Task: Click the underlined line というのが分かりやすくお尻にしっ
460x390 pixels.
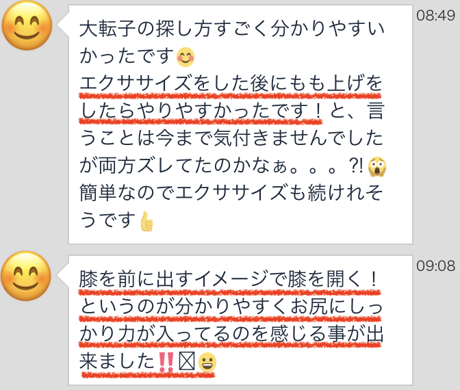Action: [x=231, y=307]
